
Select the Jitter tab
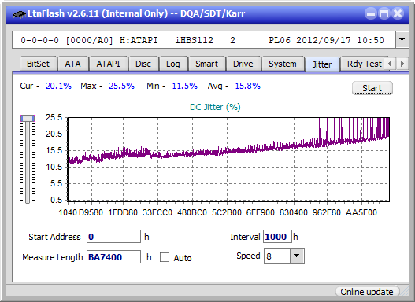[x=322, y=64]
